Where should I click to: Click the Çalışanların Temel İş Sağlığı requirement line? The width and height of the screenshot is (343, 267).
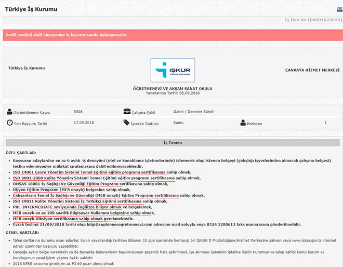109,195
